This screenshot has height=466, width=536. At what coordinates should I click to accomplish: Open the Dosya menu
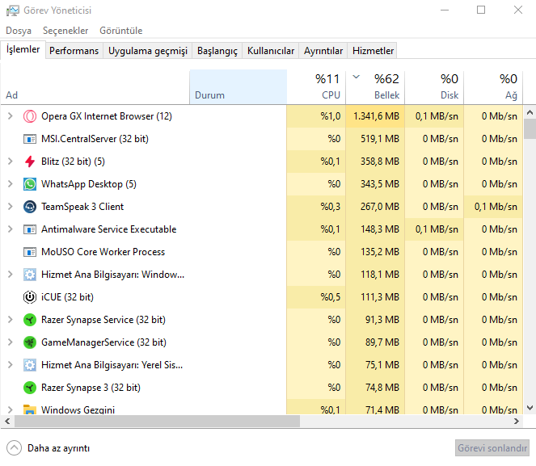click(19, 31)
